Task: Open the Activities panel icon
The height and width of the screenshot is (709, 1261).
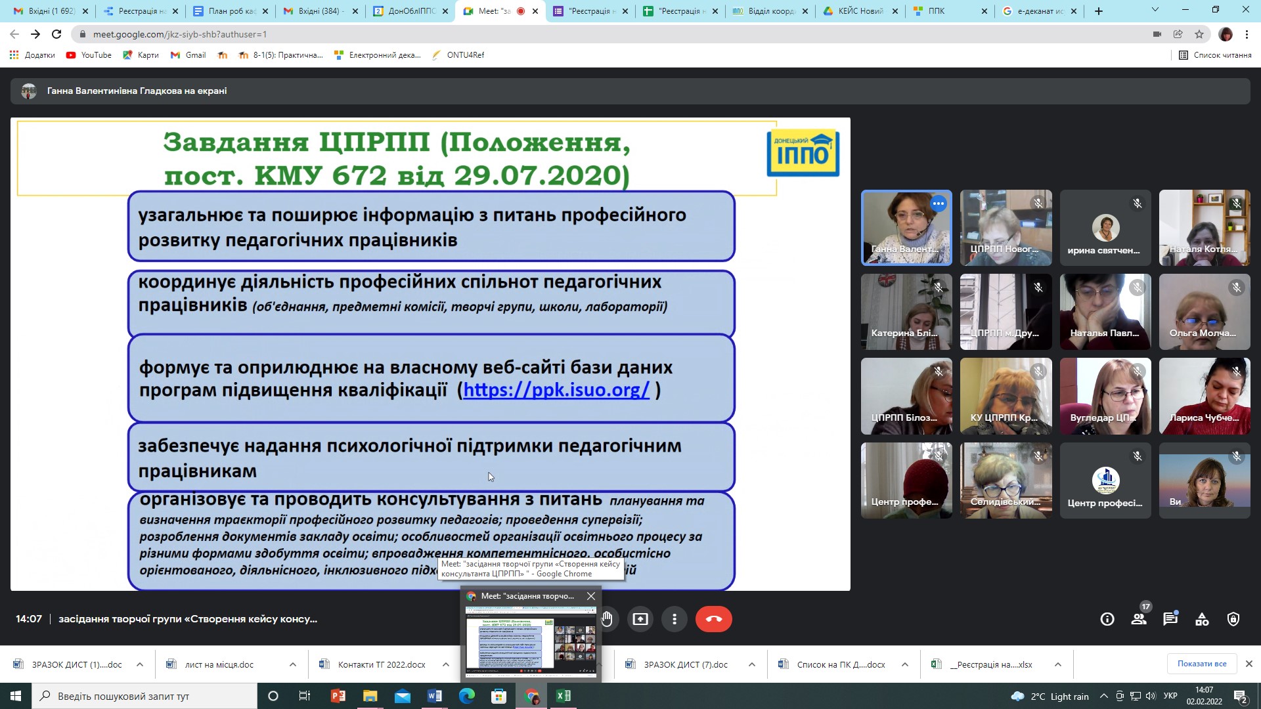Action: [1202, 618]
